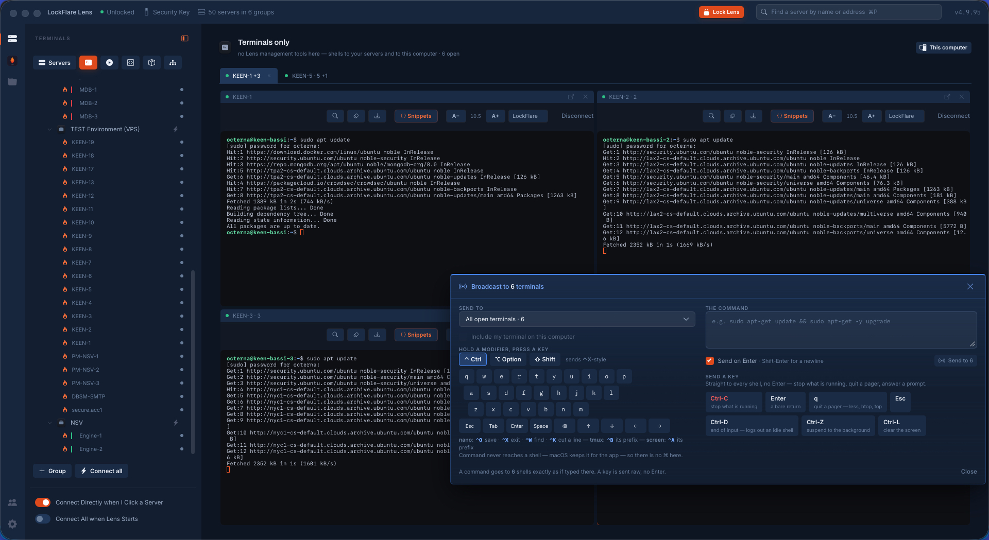Image resolution: width=989 pixels, height=540 pixels.
Task: Uncheck Send on Enter checkbox
Action: pyautogui.click(x=710, y=361)
